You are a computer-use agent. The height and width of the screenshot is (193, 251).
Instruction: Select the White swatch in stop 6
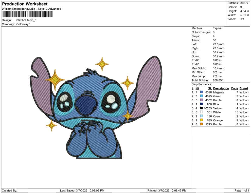[202, 112]
